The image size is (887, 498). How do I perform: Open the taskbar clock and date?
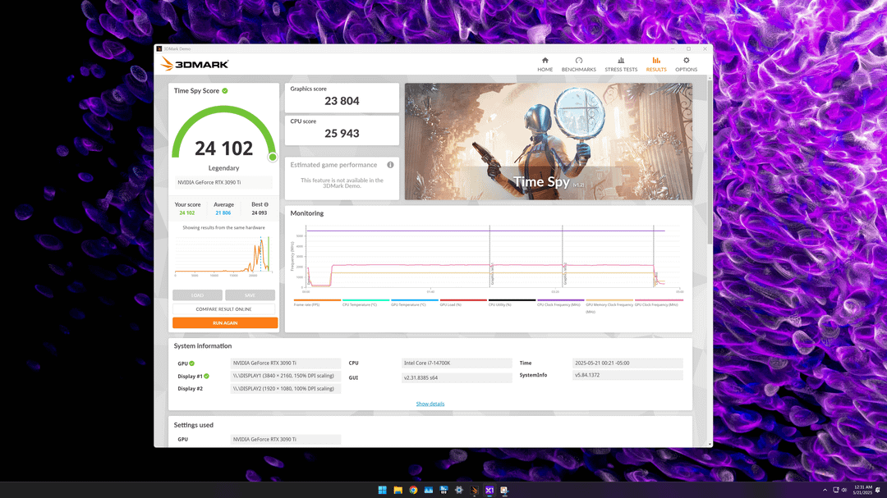click(x=862, y=490)
